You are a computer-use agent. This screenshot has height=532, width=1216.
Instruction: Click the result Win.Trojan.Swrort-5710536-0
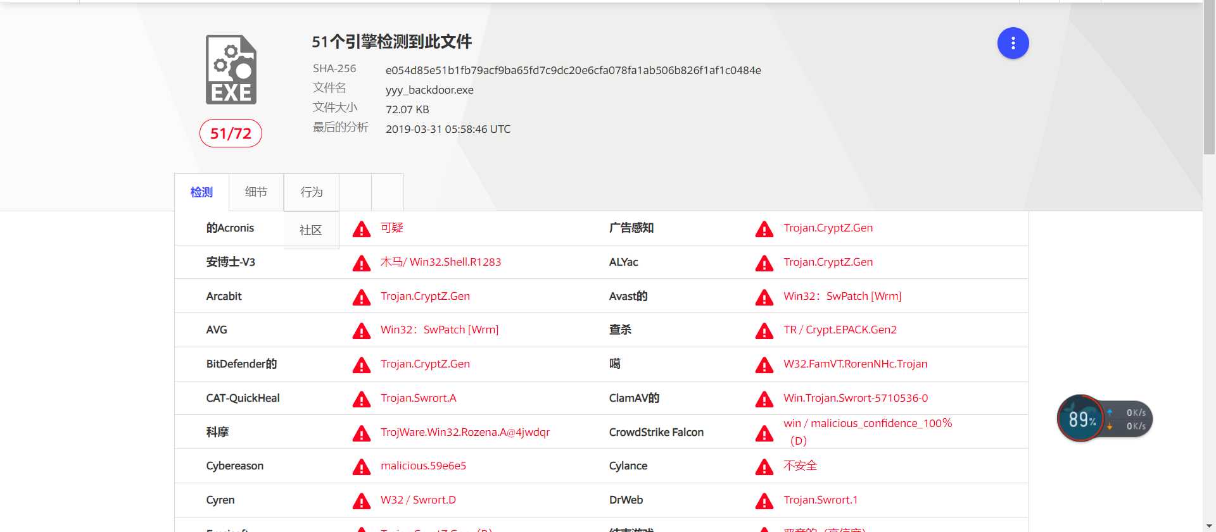tap(856, 398)
